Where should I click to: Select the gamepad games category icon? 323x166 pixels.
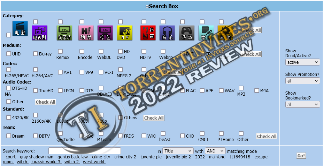[186, 33]
